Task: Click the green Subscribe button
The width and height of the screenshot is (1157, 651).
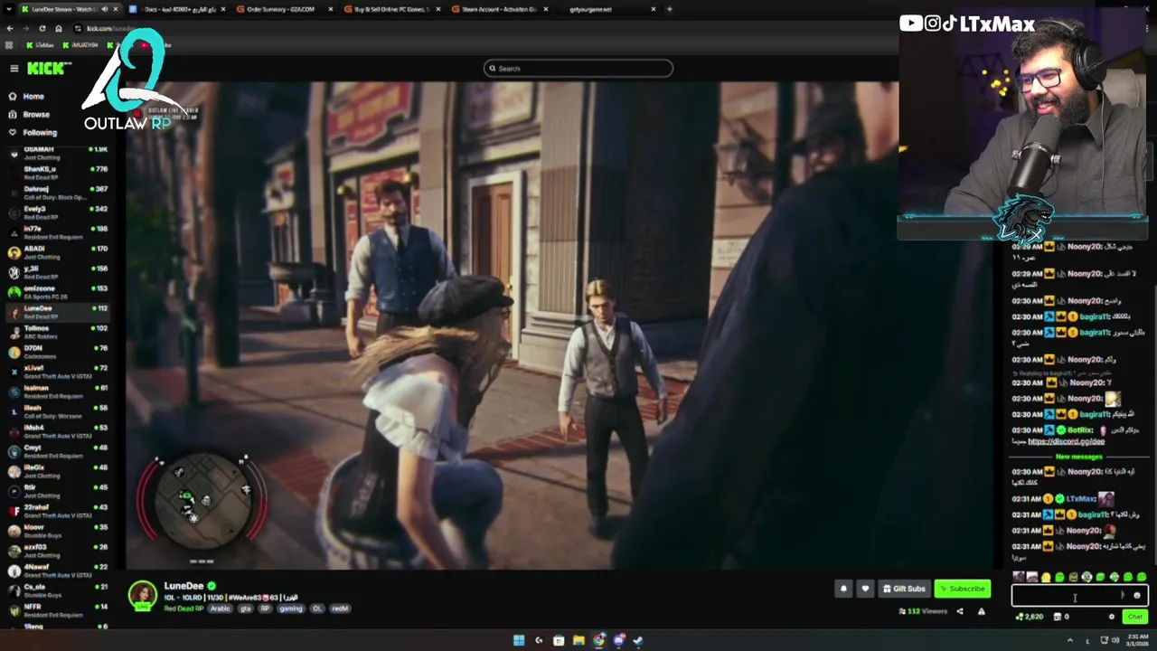Action: 963,589
